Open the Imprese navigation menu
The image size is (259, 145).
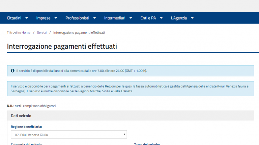click(43, 18)
